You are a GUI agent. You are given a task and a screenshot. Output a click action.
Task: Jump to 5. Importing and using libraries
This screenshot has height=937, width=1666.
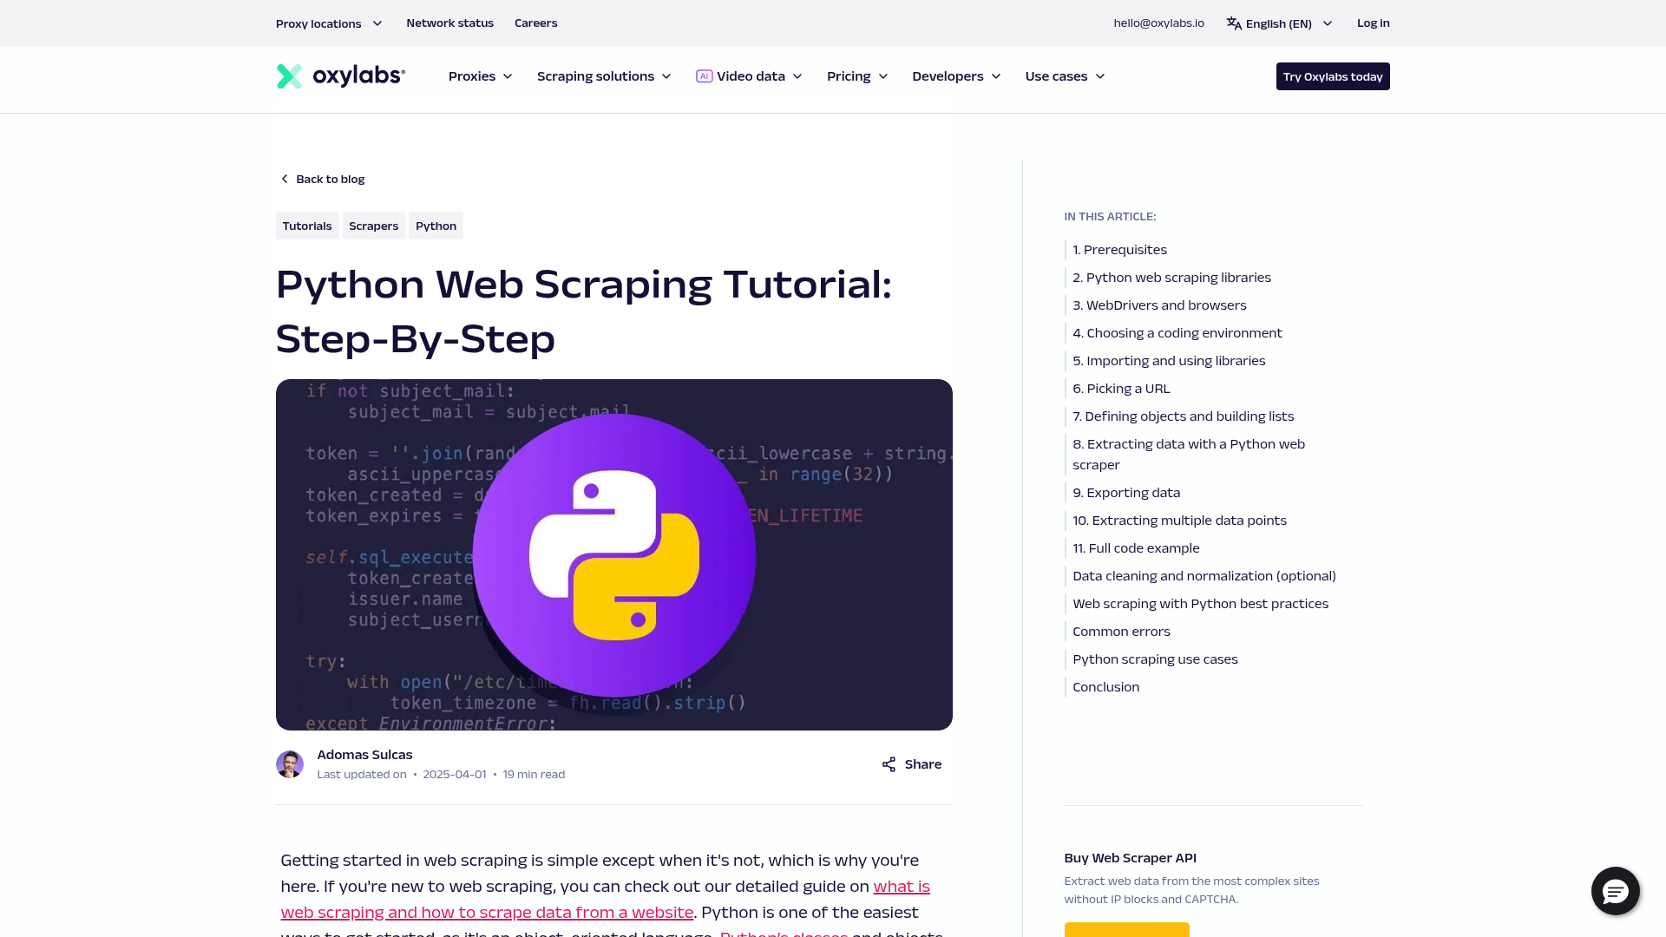click(x=1169, y=361)
